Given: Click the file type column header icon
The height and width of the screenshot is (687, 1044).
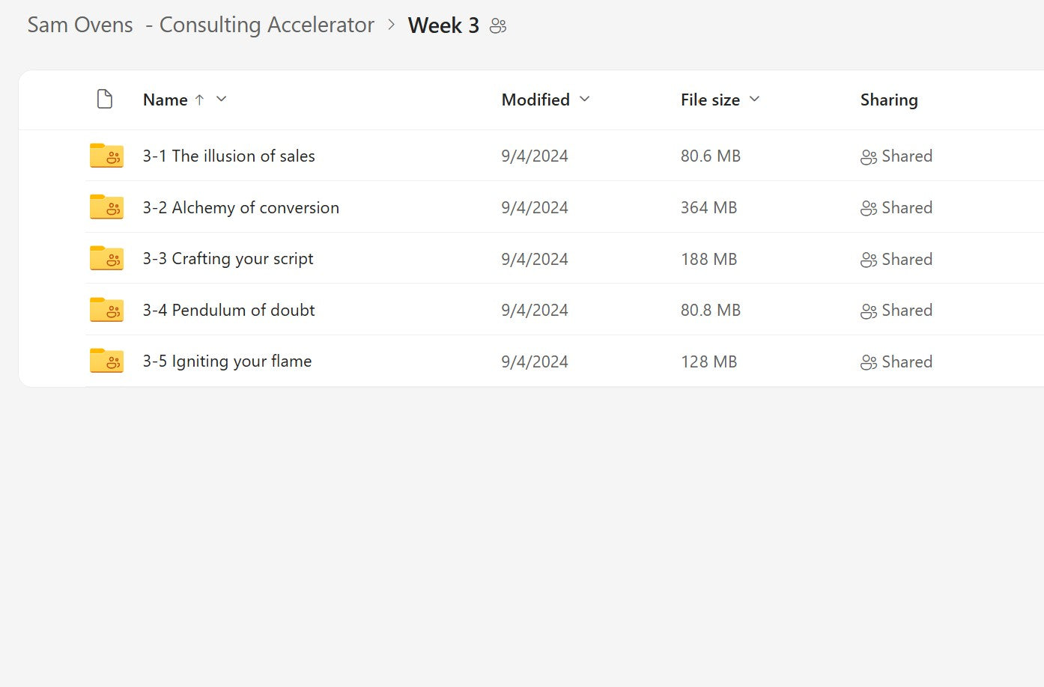Looking at the screenshot, I should click(105, 99).
